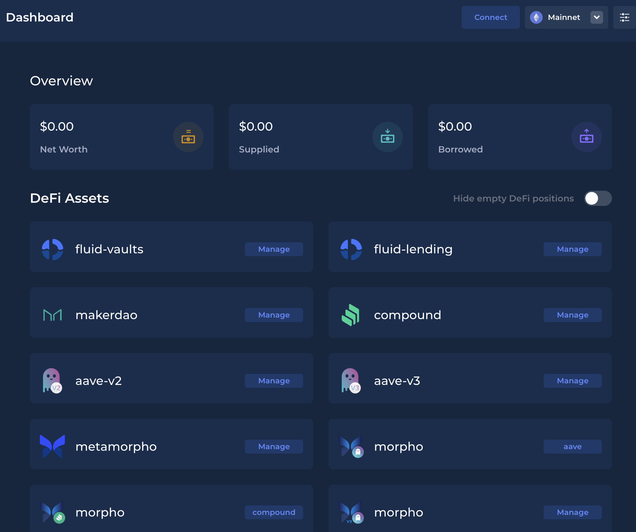Click the aave-v2 protocol name

pos(98,381)
